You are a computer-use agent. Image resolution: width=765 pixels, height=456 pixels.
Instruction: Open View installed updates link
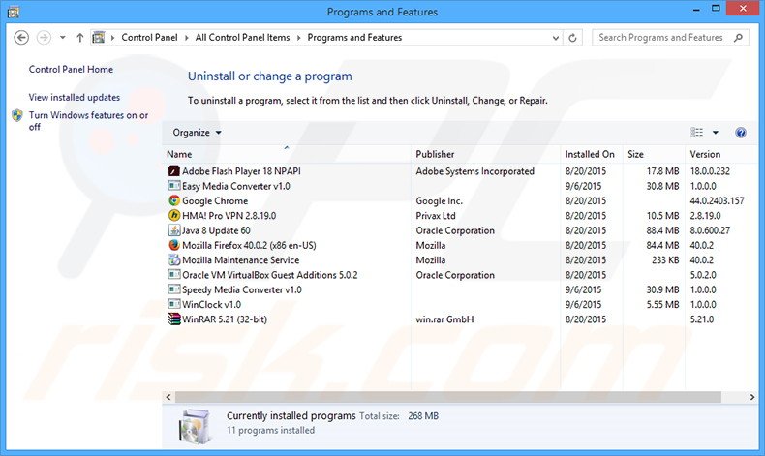[x=75, y=97]
